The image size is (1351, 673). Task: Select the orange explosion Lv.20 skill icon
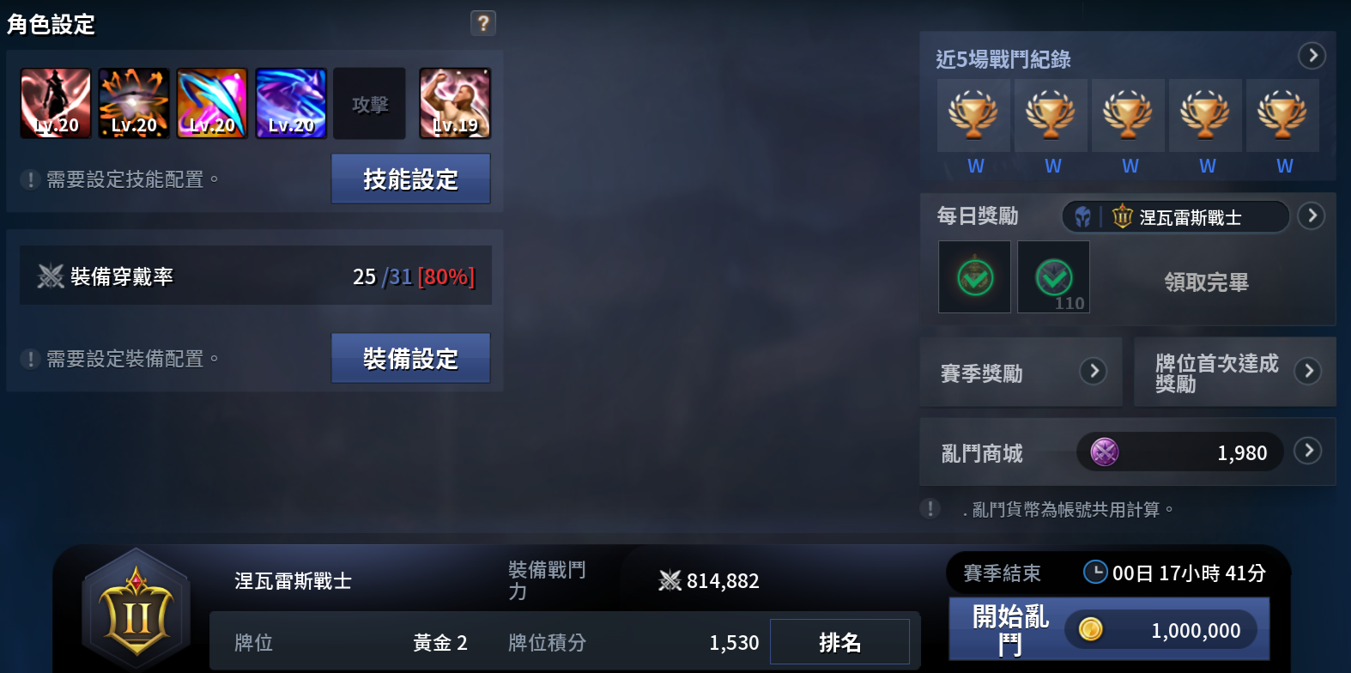tap(134, 104)
